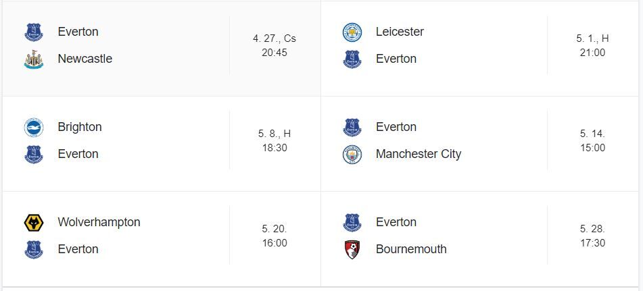Click Everton crest in Newcastle fixture
Screen dimensions: 643x291
pyautogui.click(x=34, y=32)
